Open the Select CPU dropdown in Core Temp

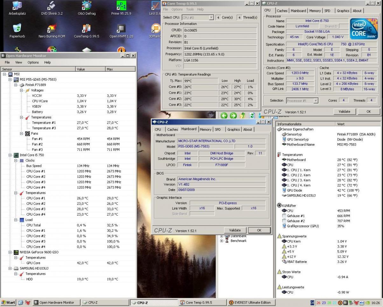211,18
